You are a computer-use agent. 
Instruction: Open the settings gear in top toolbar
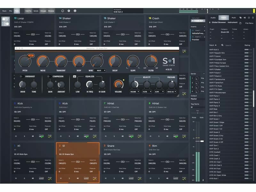click(69, 11)
